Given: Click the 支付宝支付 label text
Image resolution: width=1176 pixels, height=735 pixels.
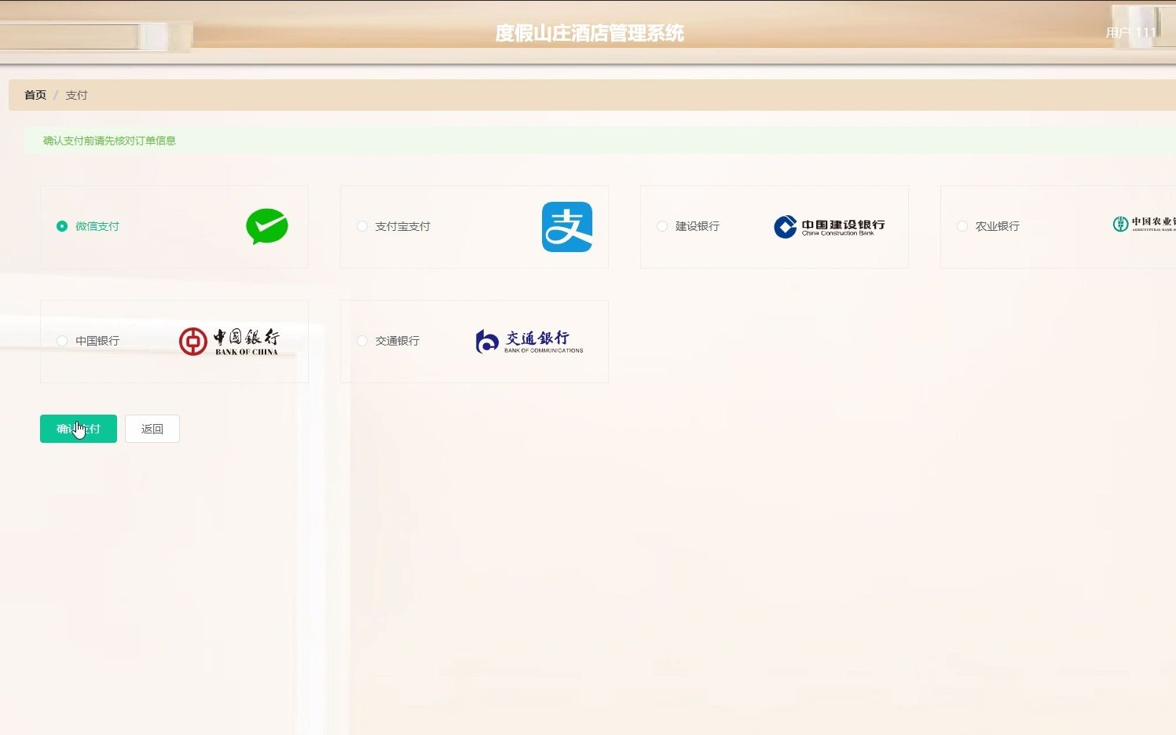Looking at the screenshot, I should pyautogui.click(x=403, y=226).
